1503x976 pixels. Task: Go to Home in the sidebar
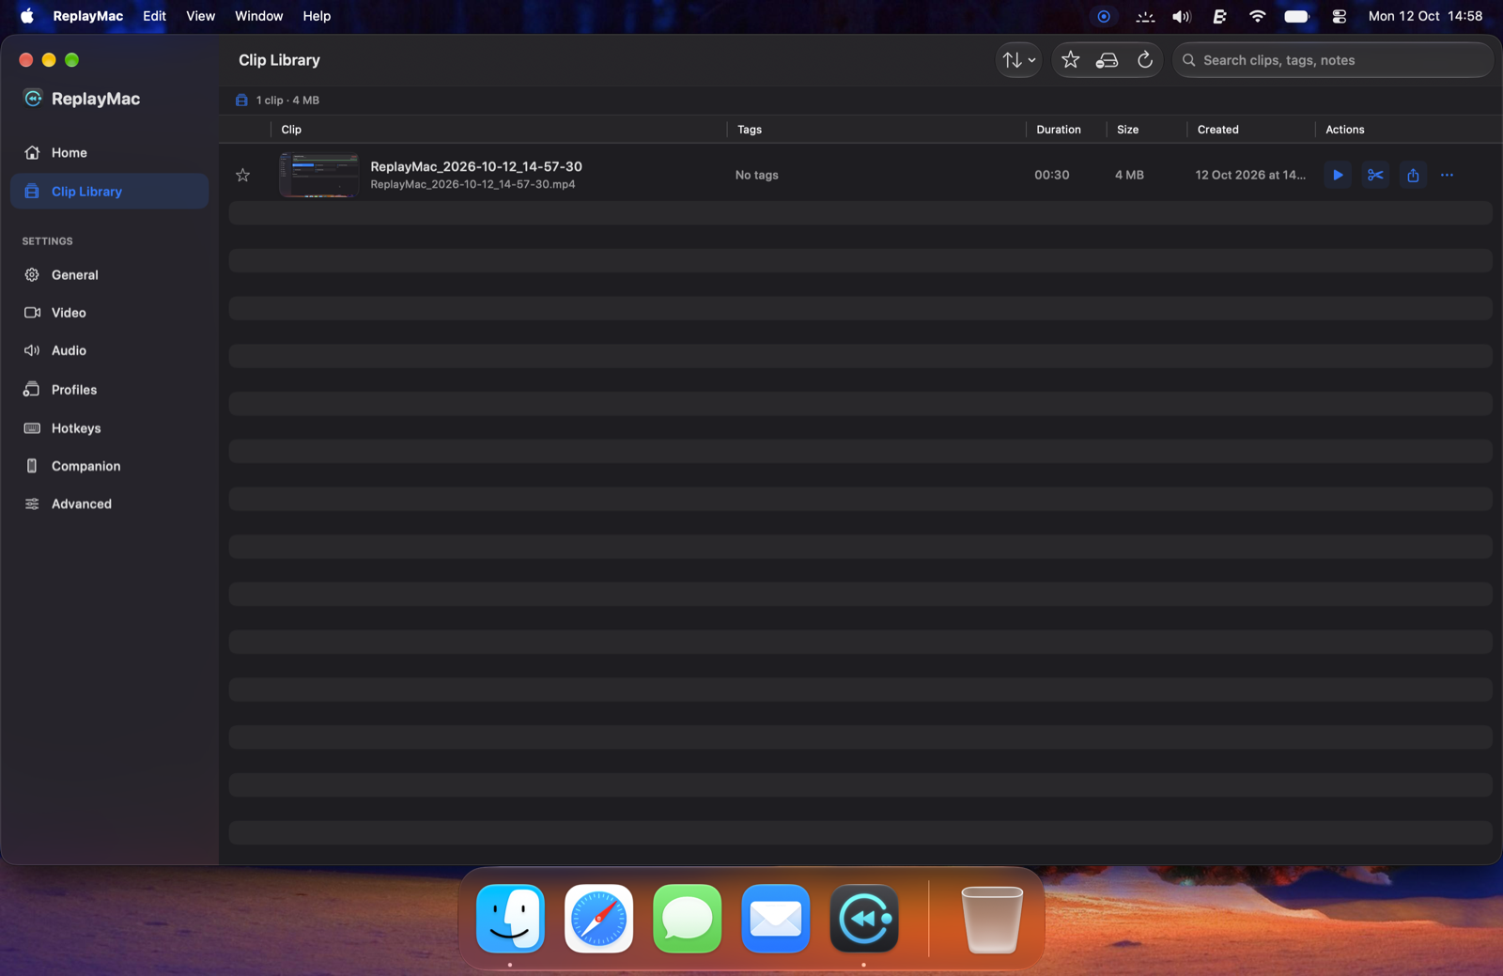[x=110, y=153]
